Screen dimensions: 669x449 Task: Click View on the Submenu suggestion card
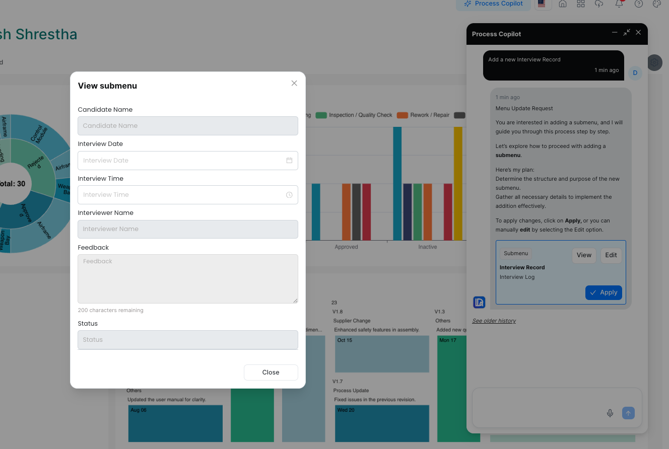coord(584,255)
